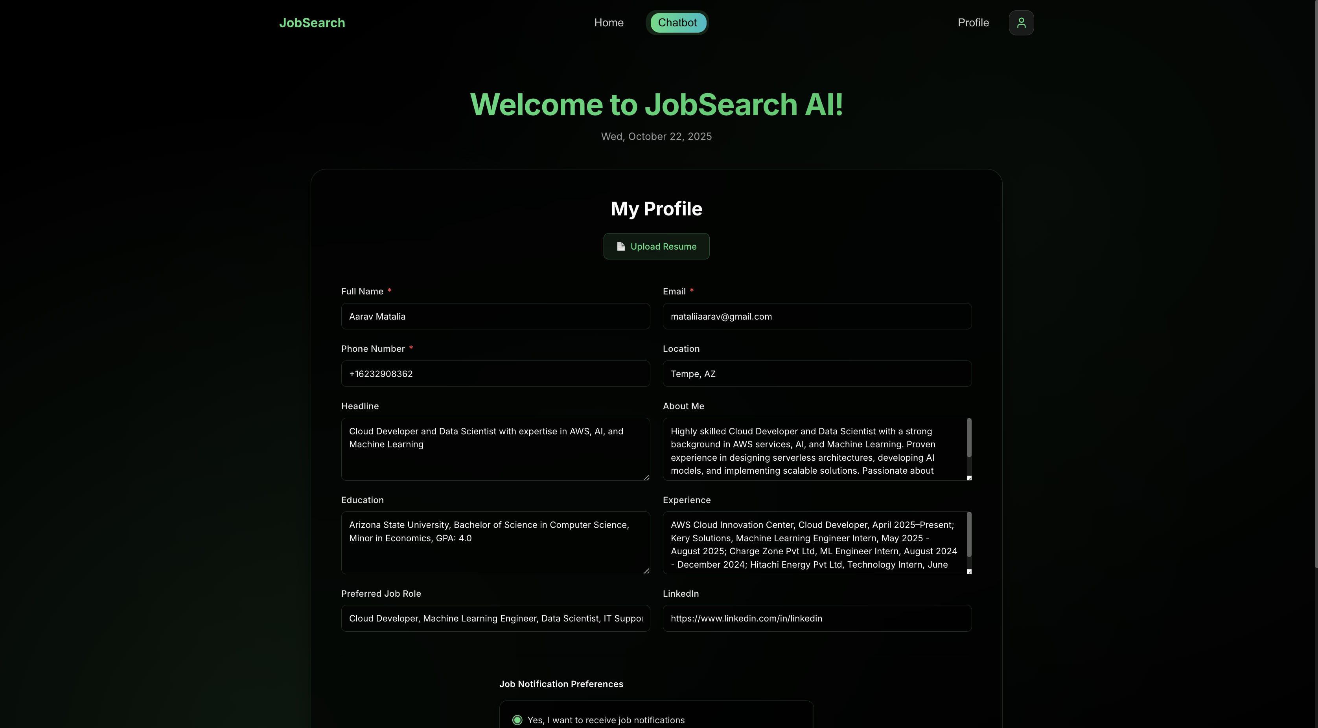Click the document icon on Upload Resume
Image resolution: width=1318 pixels, height=728 pixels.
(x=620, y=246)
